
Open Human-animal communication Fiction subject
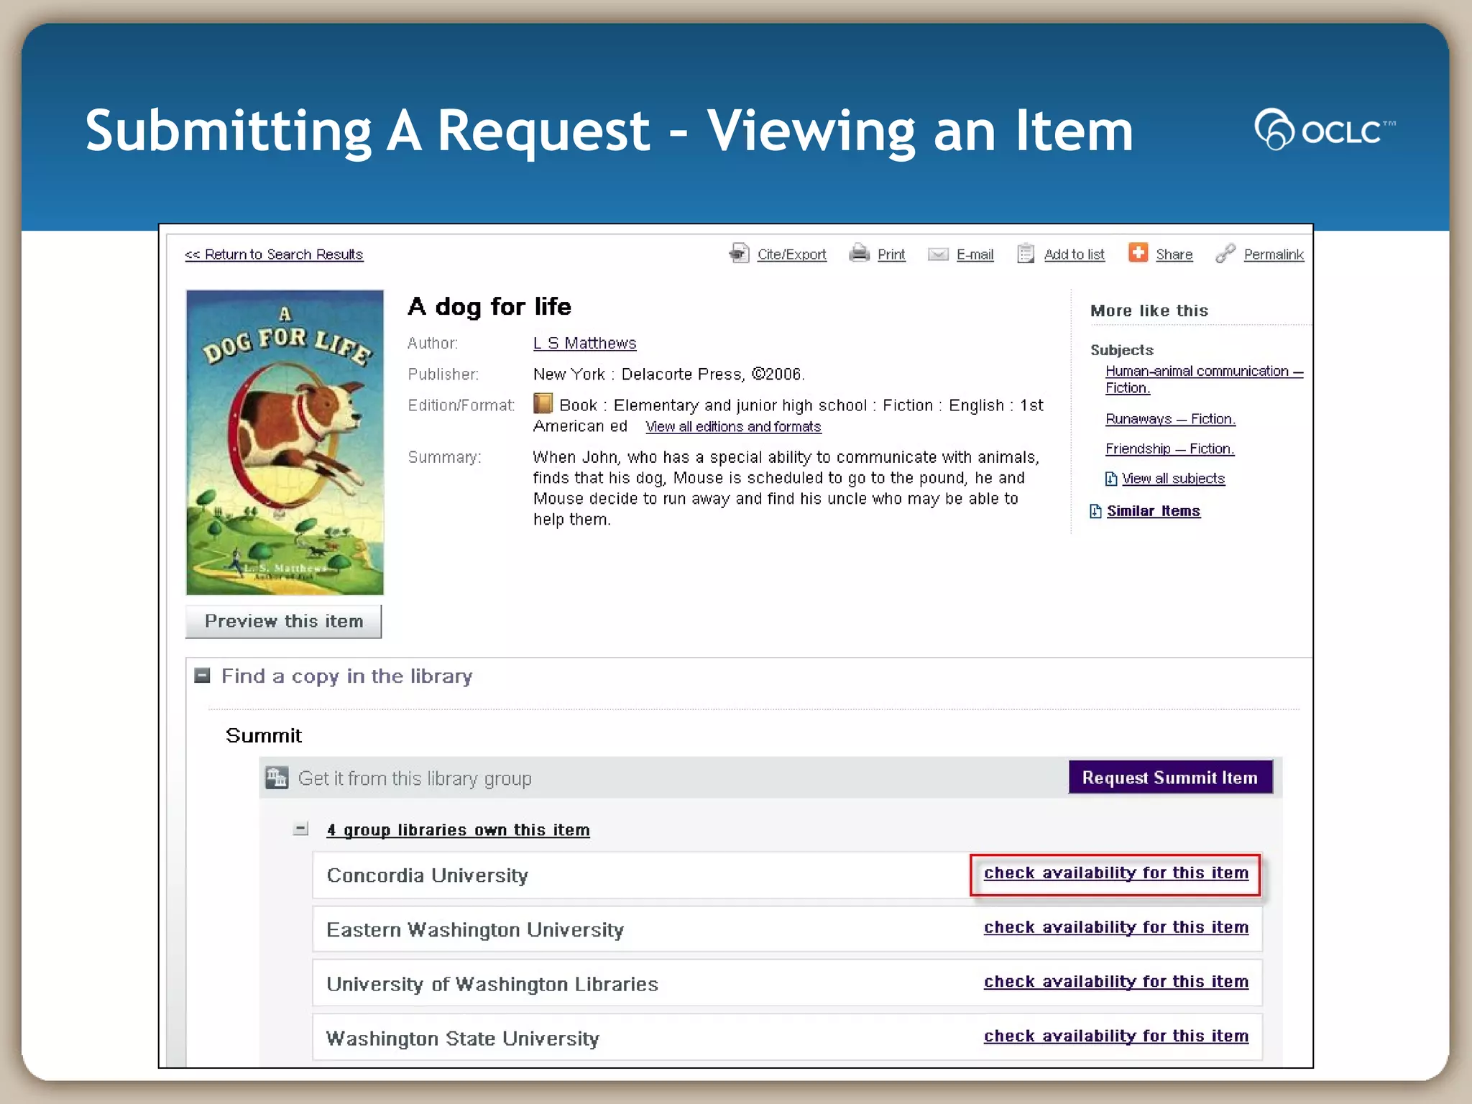[x=1204, y=379]
